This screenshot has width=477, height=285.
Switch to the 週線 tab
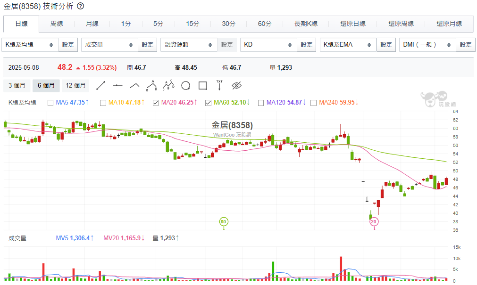(x=57, y=24)
